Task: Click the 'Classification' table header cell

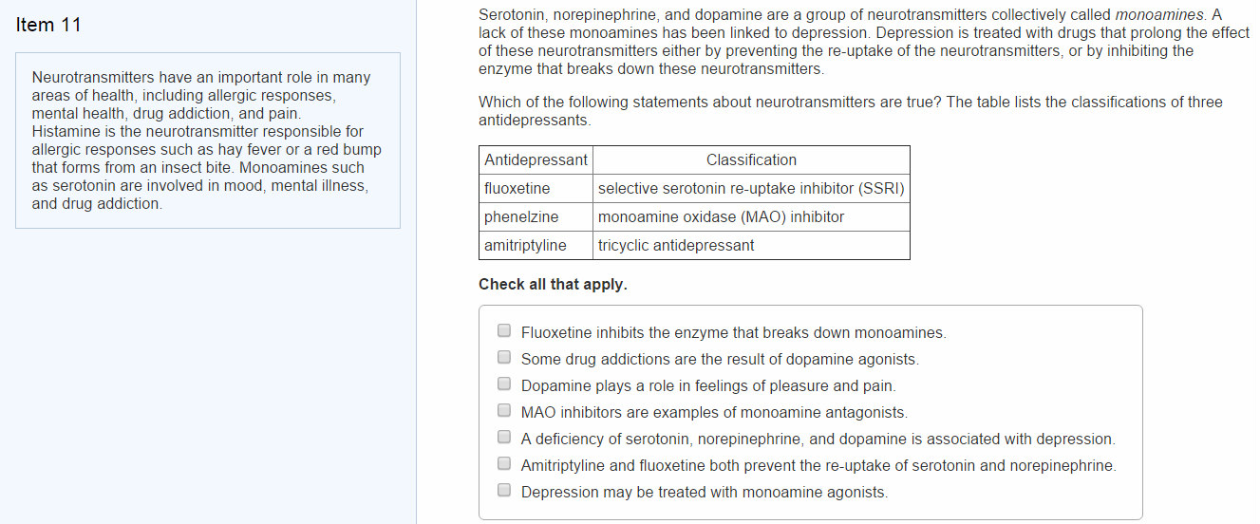Action: click(x=751, y=160)
